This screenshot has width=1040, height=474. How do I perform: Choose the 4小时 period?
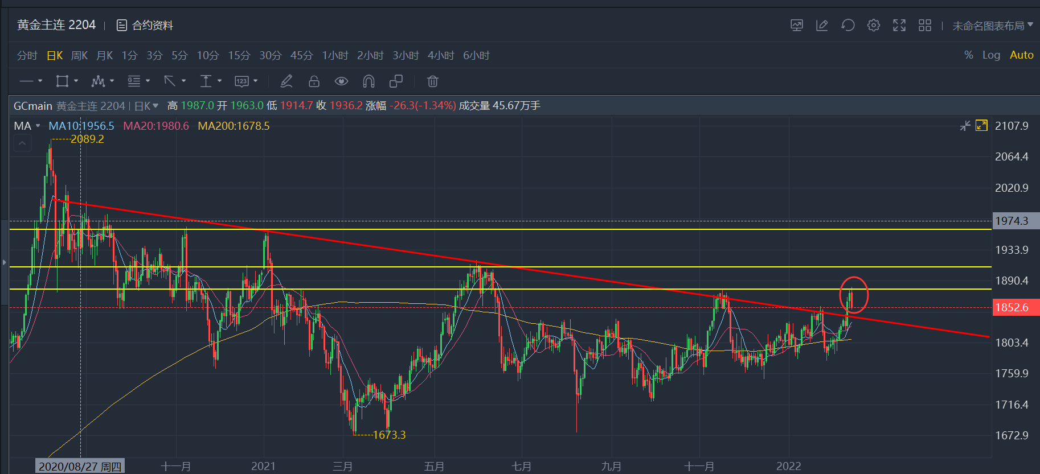tap(441, 55)
